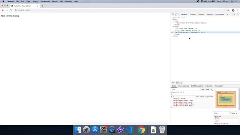Focus the Styles Filter input
The image size is (240, 135).
coord(185,89)
